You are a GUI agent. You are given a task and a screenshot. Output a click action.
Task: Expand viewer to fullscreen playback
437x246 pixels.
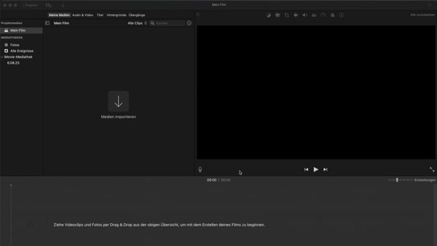click(x=432, y=169)
